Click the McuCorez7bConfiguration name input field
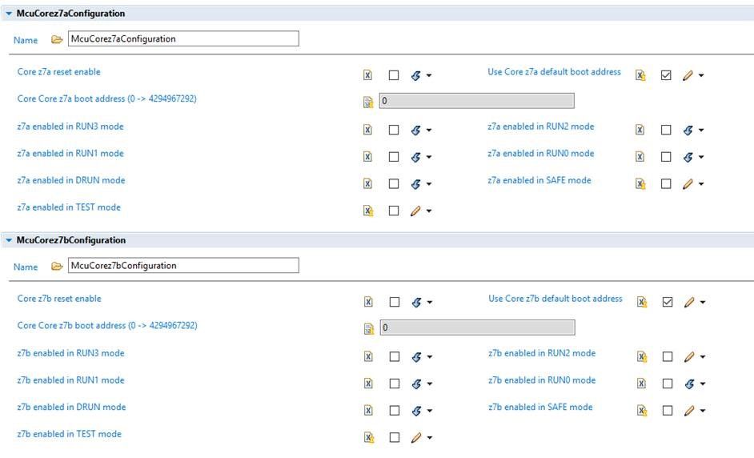This screenshot has width=754, height=458. [182, 265]
